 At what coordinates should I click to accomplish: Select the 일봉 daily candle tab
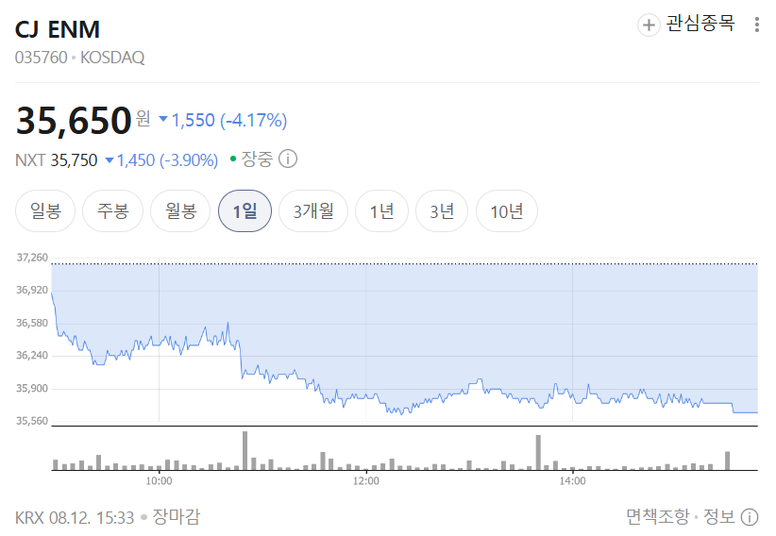(x=45, y=211)
